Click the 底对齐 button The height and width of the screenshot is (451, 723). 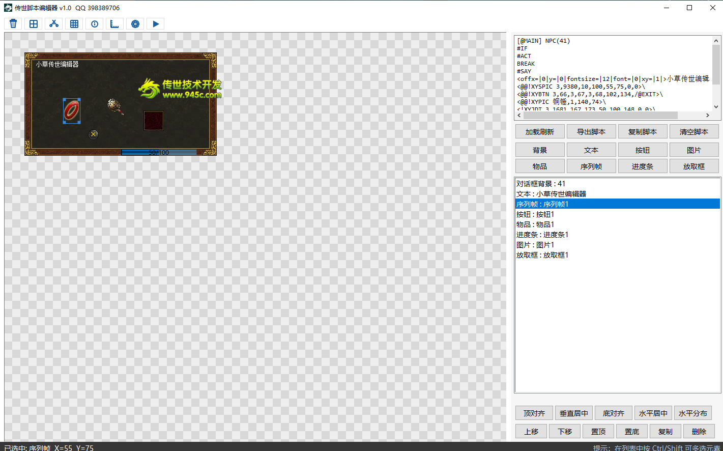point(614,413)
